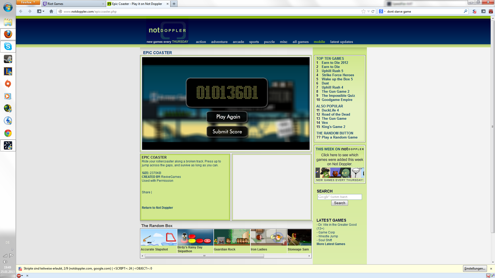Open the Guardian Rock thumbnail

(x=232, y=237)
